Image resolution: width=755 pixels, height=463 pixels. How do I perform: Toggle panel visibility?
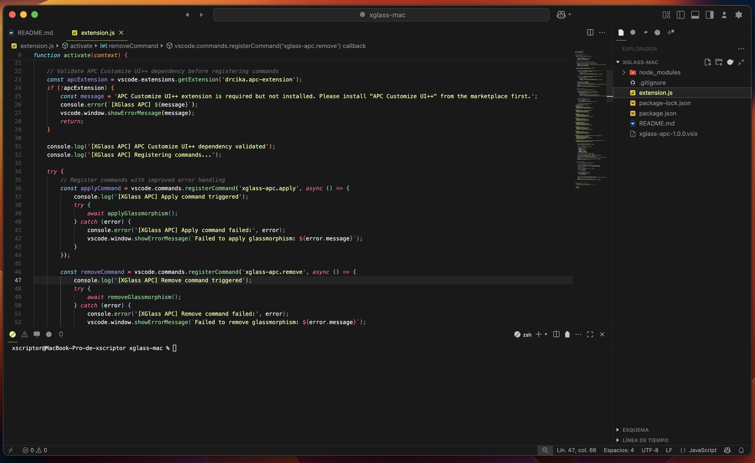[x=695, y=15]
